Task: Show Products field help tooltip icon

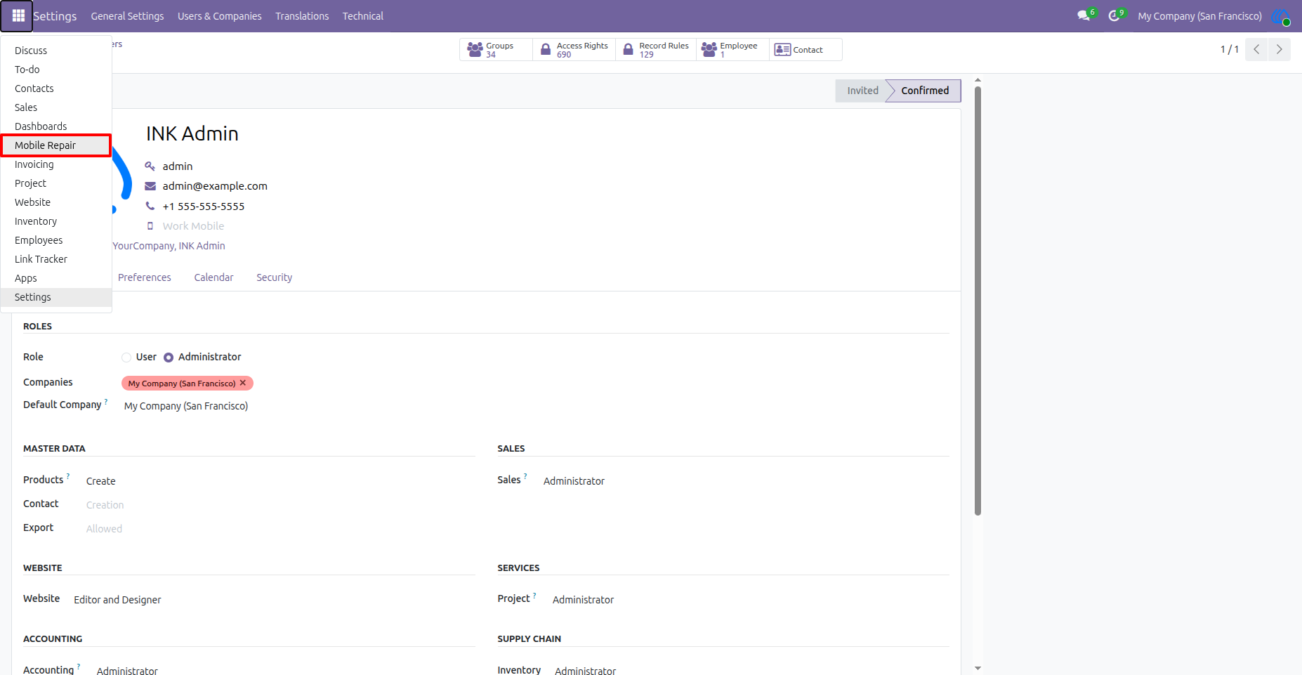Action: pyautogui.click(x=68, y=476)
